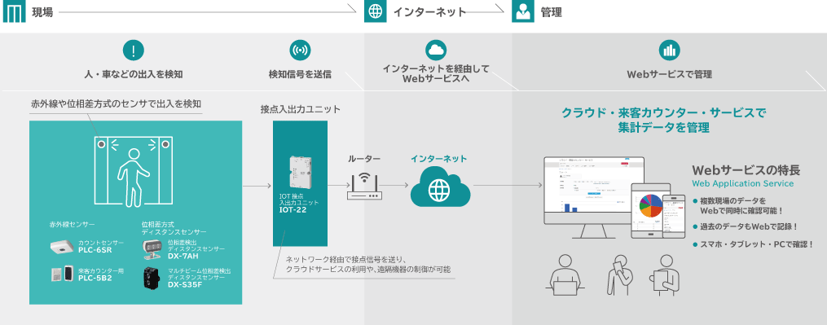Click the 検知信号を送信 heading

300,74
